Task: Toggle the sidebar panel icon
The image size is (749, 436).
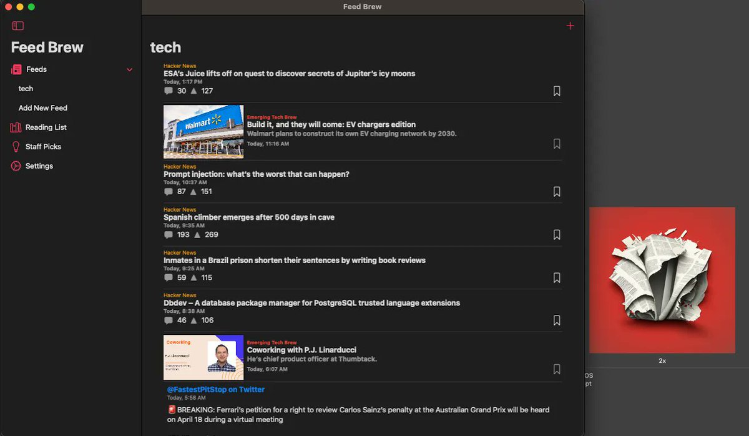Action: (18, 26)
